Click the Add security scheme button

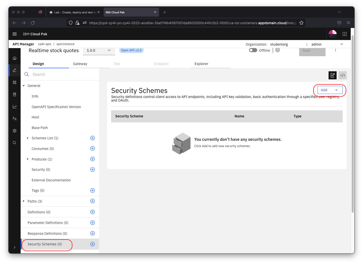pos(330,90)
